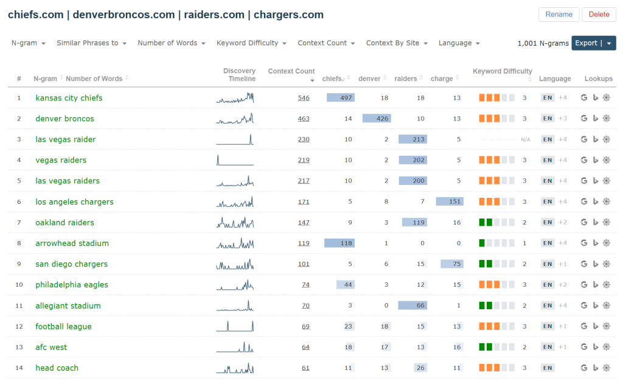Screen dimensions: 623x381
Task: Open Bing lookup for las vegas raiders
Action: [x=595, y=181]
